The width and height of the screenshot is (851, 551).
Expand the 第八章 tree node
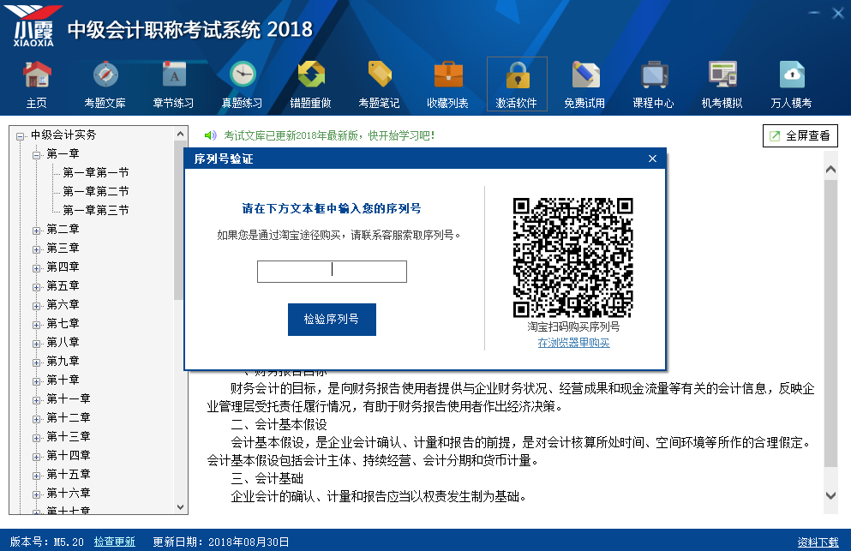pyautogui.click(x=36, y=344)
